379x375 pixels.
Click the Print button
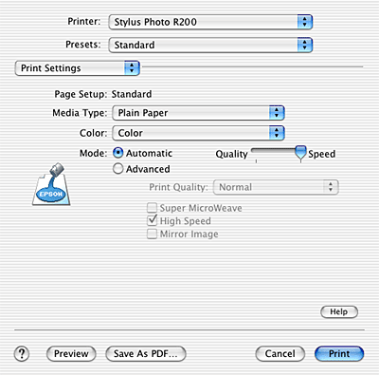coord(339,353)
